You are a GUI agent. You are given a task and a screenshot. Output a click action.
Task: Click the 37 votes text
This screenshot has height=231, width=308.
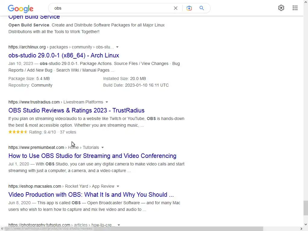coord(68,132)
